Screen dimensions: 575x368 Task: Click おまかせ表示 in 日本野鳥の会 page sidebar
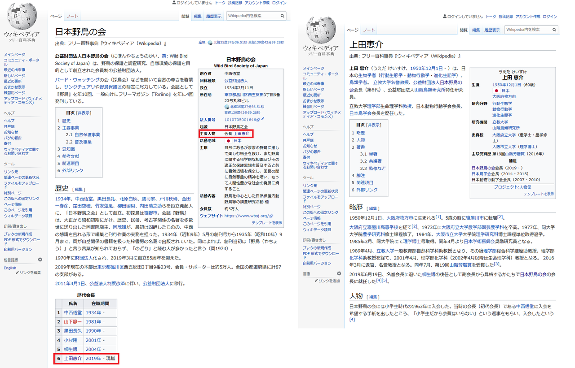point(14,87)
